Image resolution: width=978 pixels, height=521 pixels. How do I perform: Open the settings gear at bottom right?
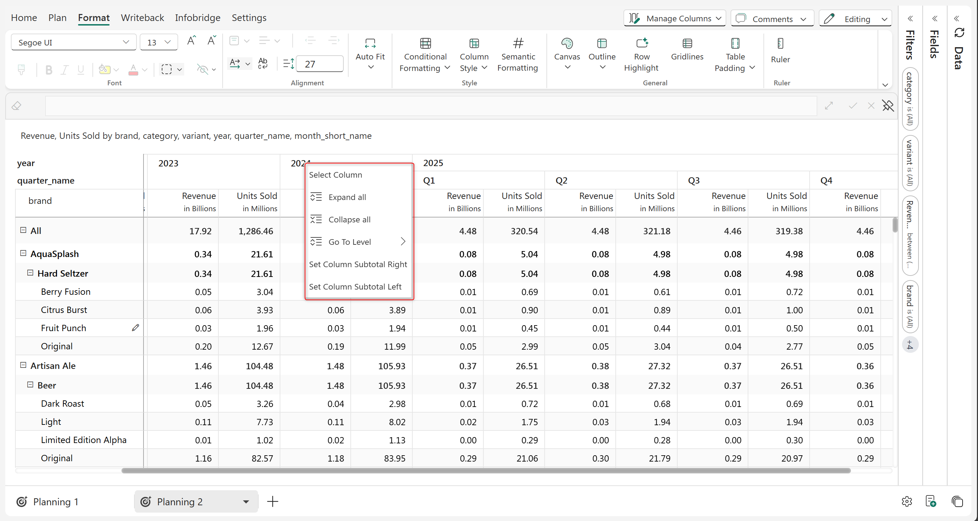click(x=907, y=501)
